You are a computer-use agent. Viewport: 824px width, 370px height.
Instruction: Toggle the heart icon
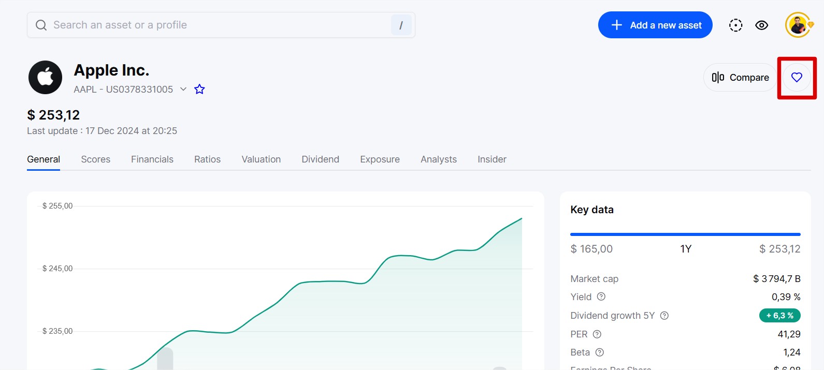tap(797, 77)
